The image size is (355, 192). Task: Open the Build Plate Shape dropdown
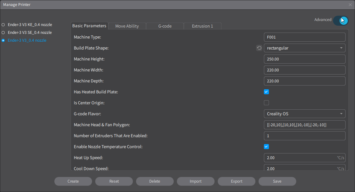point(304,48)
